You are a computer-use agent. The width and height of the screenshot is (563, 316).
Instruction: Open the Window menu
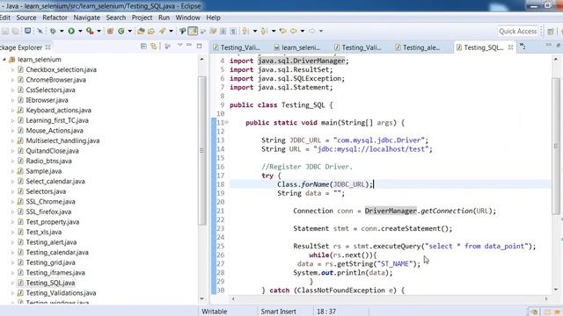[187, 18]
